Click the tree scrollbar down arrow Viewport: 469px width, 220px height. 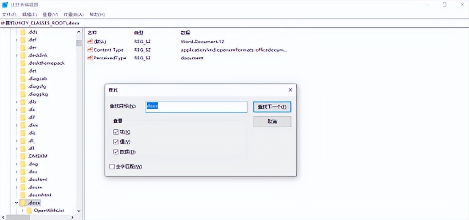pyautogui.click(x=79, y=211)
